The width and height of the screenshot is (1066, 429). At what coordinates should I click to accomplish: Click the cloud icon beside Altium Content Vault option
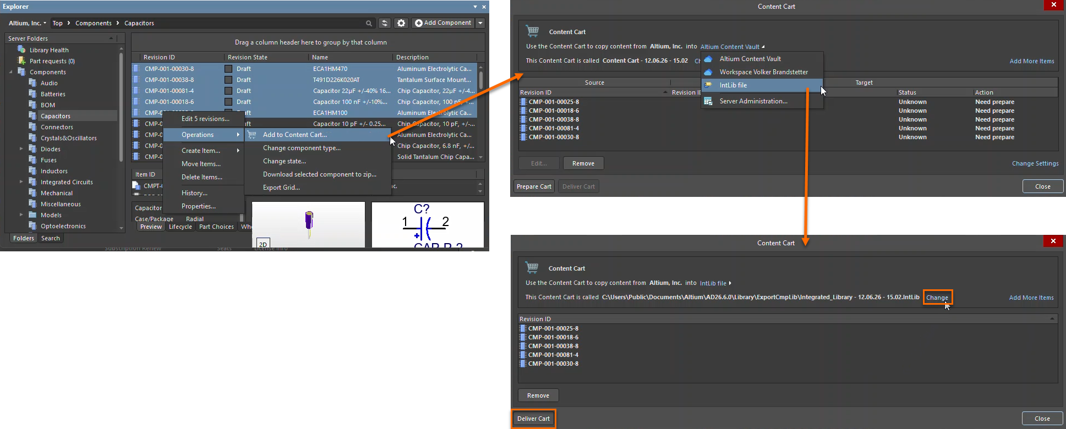(709, 59)
